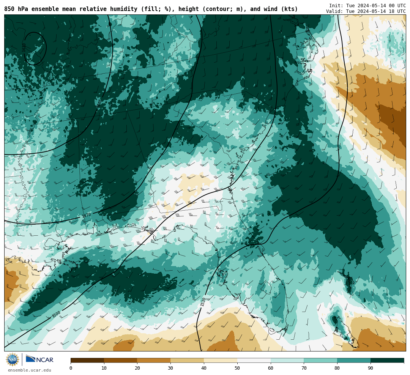The width and height of the screenshot is (410, 375).
Task: Click the 1410 closed contour label
Action: [24, 47]
